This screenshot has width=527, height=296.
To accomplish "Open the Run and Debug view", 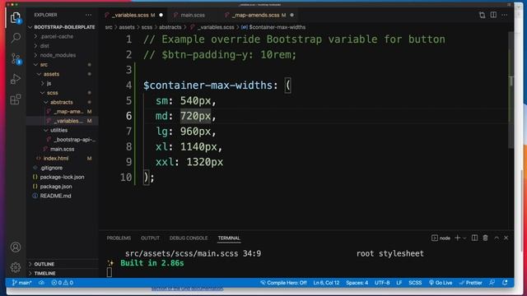I will pos(16,79).
